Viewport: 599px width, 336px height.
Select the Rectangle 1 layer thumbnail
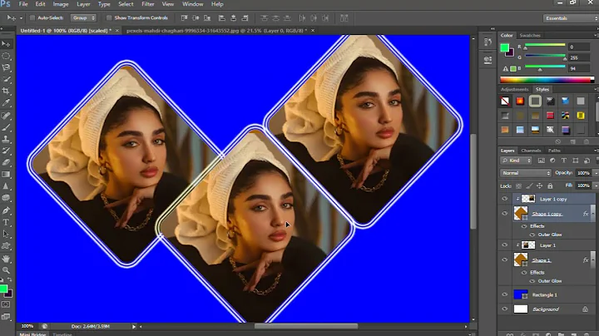pyautogui.click(x=520, y=294)
